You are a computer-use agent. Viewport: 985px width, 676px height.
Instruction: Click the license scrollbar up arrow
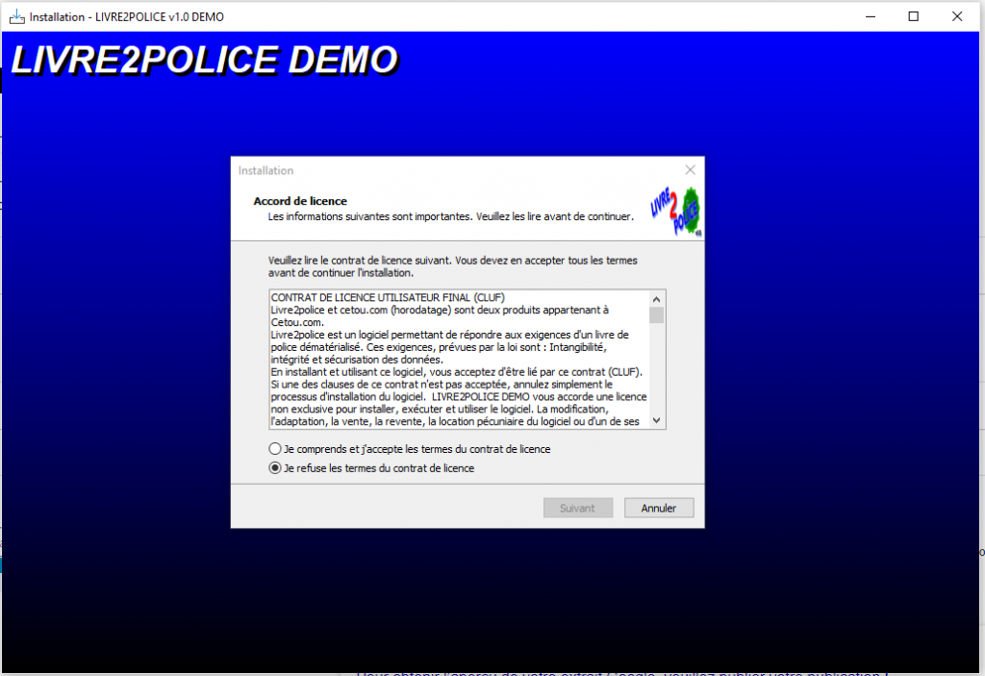[x=657, y=298]
